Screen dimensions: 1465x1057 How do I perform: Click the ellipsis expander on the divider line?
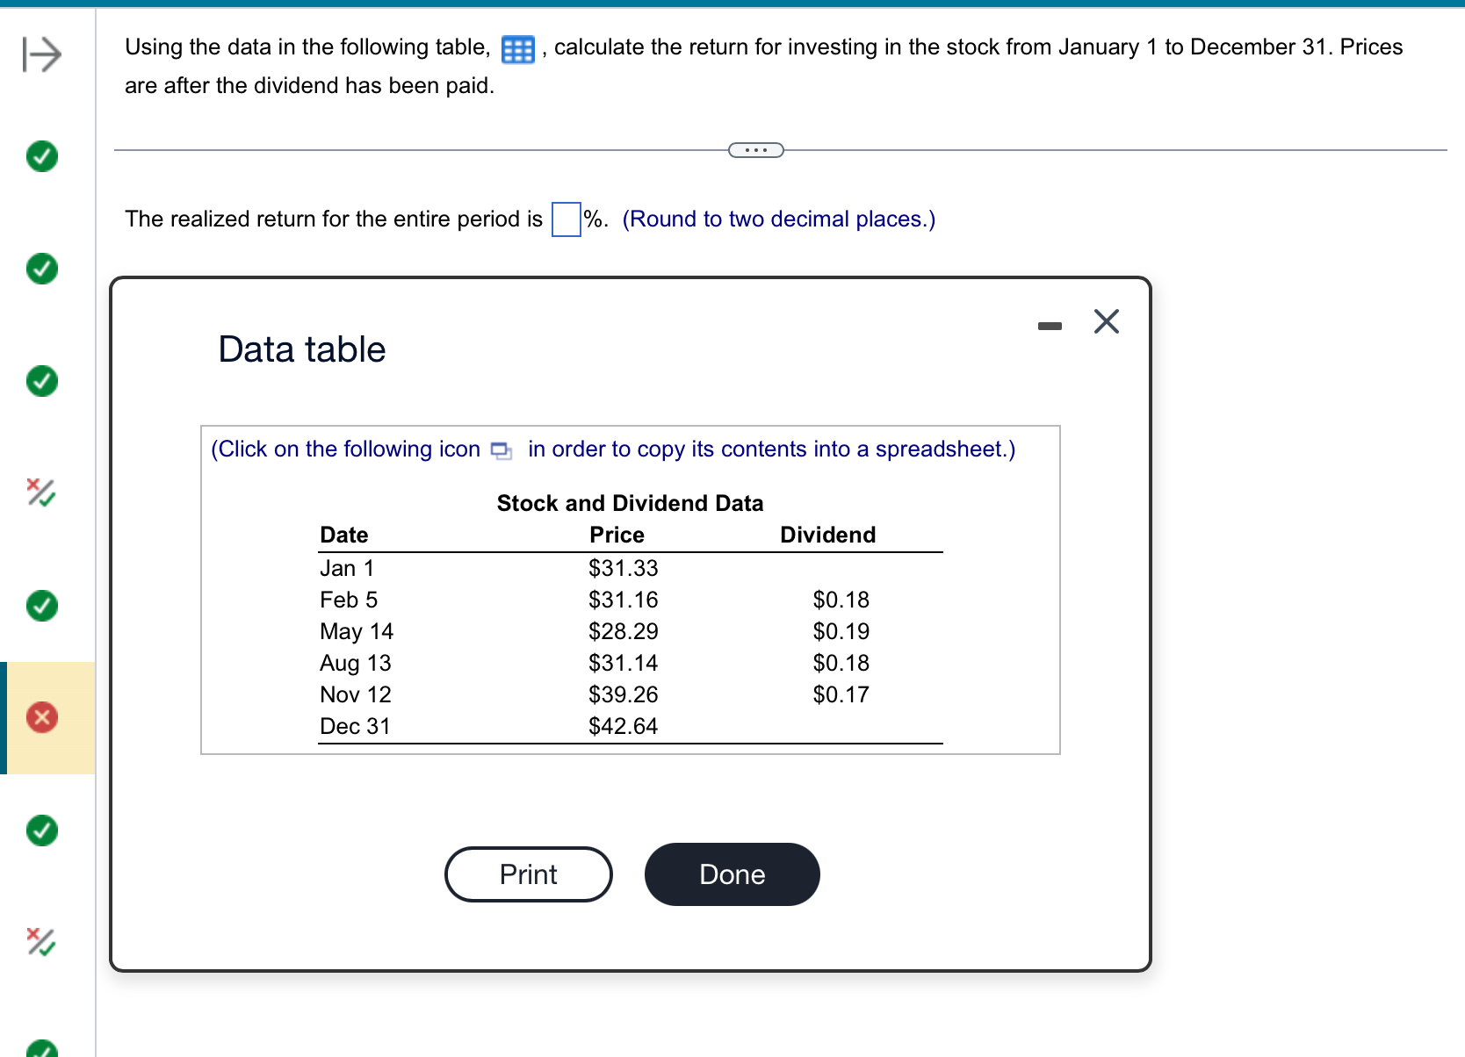(x=756, y=150)
